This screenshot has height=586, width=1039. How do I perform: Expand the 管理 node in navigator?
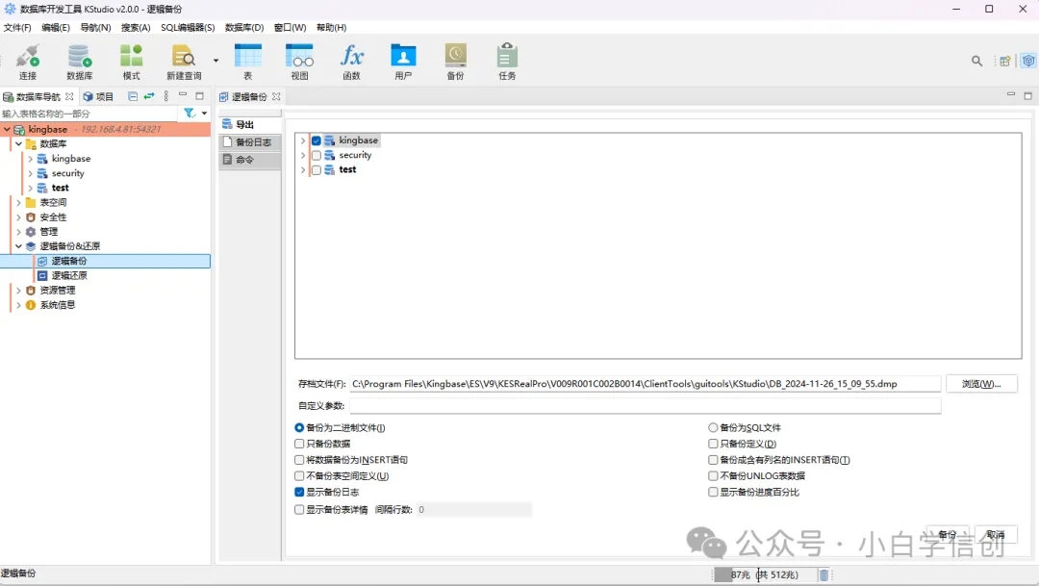pos(18,231)
